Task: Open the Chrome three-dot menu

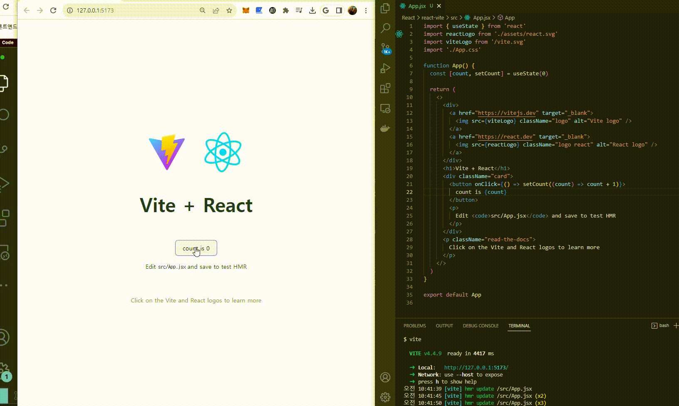Action: coord(366,10)
